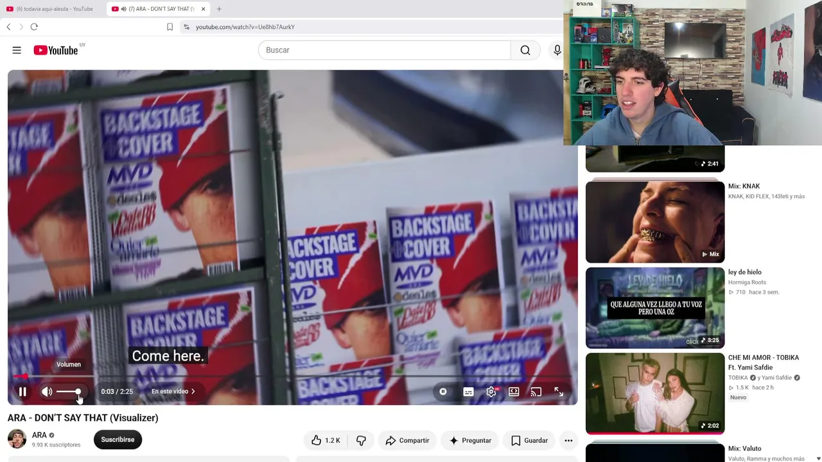Click the 'Valuto, Ramma y muchos más' text

(x=766, y=459)
